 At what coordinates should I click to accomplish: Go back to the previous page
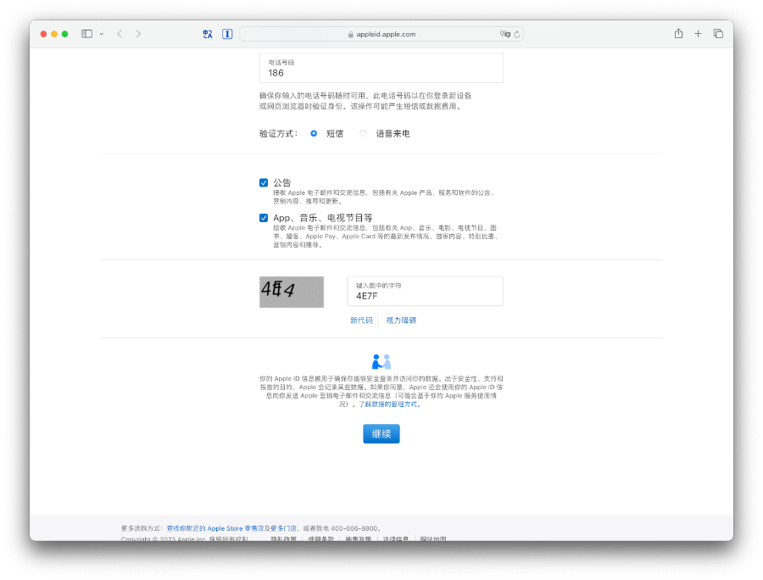click(x=120, y=34)
